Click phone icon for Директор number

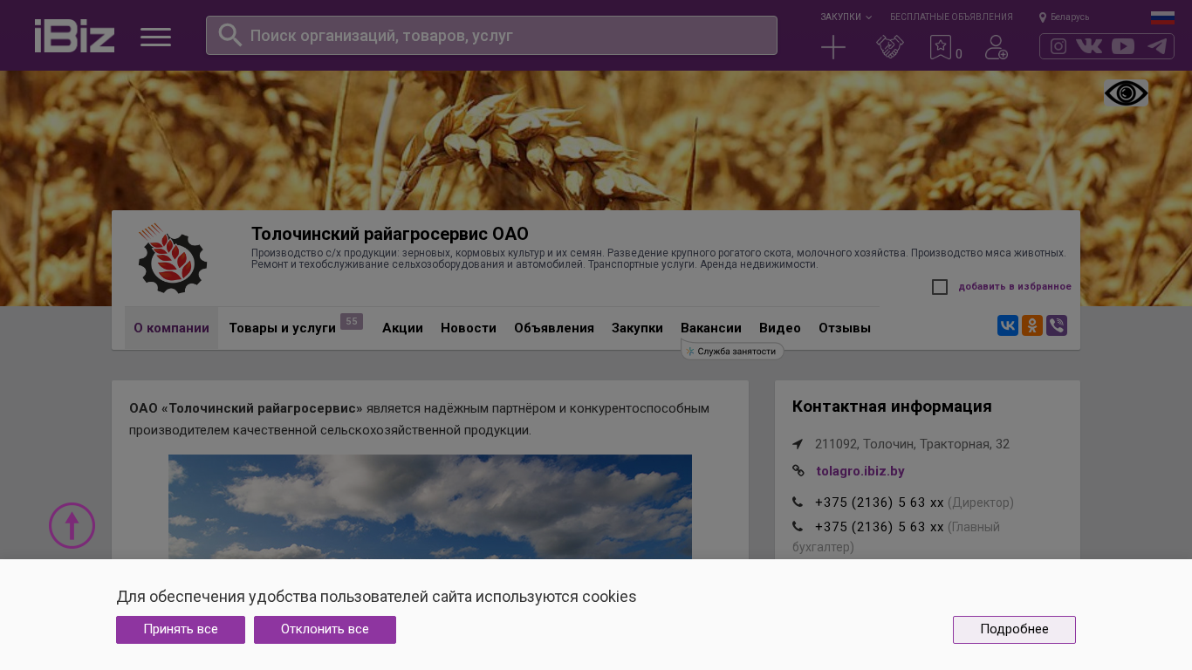click(798, 502)
